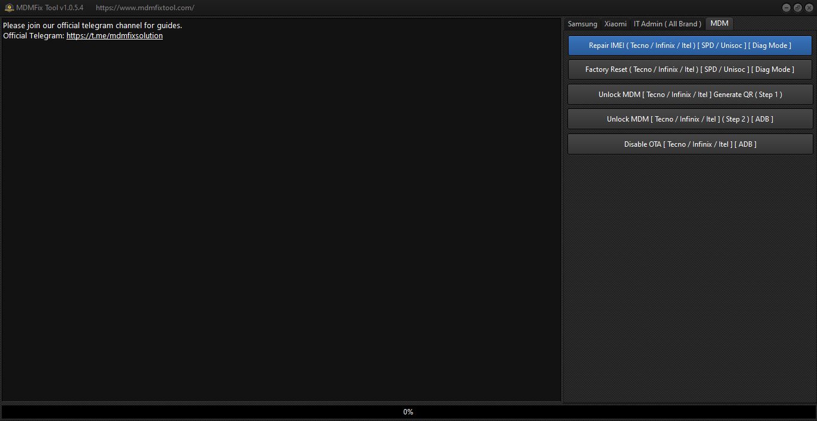The image size is (817, 421).
Task: Switch to the Samsung tab
Action: click(x=582, y=24)
